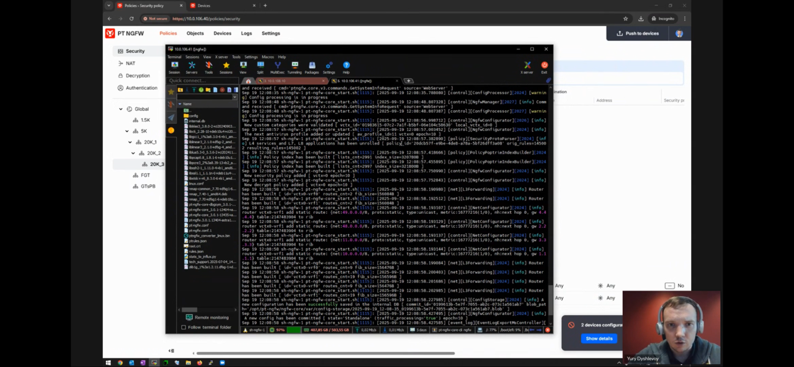Collapse the 20K_1 tree node
794x367 pixels.
pos(130,142)
